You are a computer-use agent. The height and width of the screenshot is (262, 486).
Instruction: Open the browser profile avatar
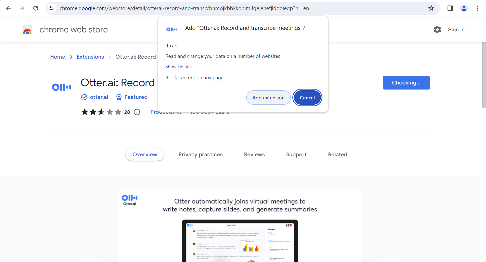click(x=464, y=8)
